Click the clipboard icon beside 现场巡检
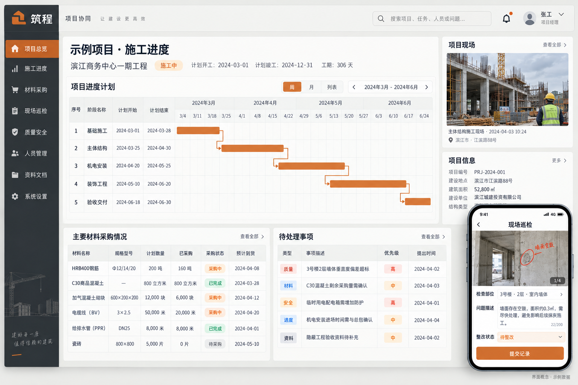578x385 pixels. click(15, 111)
